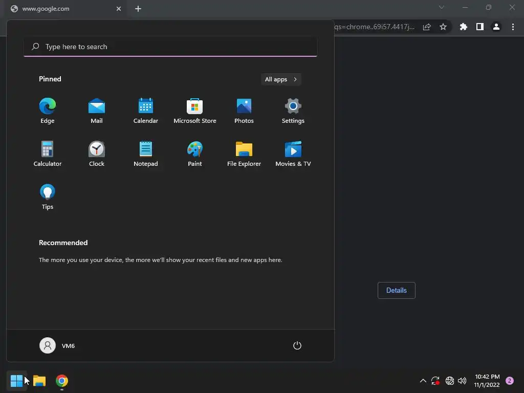Open the Tips app
The height and width of the screenshot is (393, 524).
(x=48, y=197)
